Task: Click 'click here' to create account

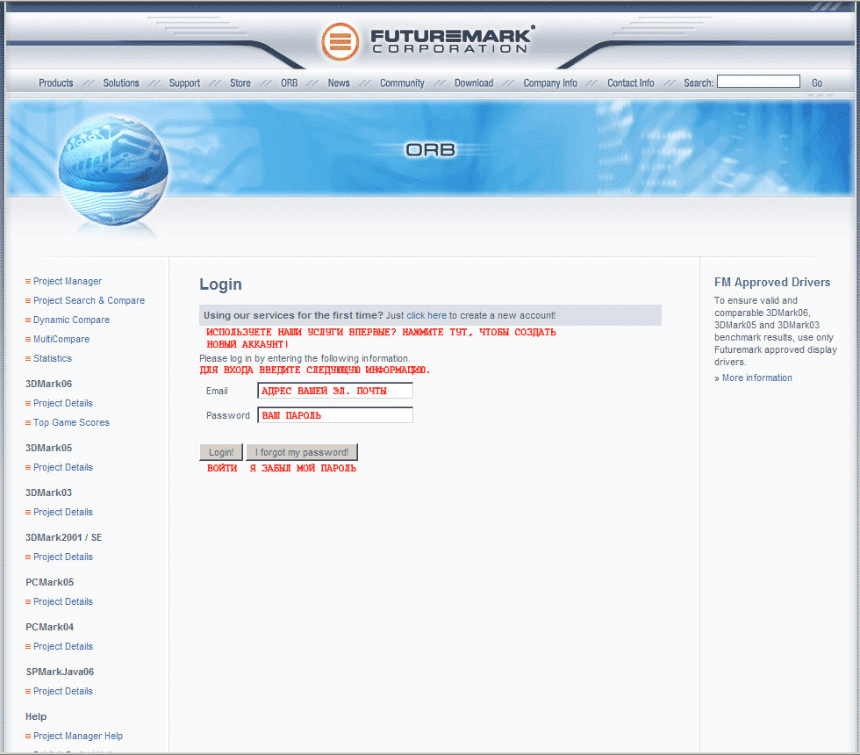Action: (x=426, y=315)
